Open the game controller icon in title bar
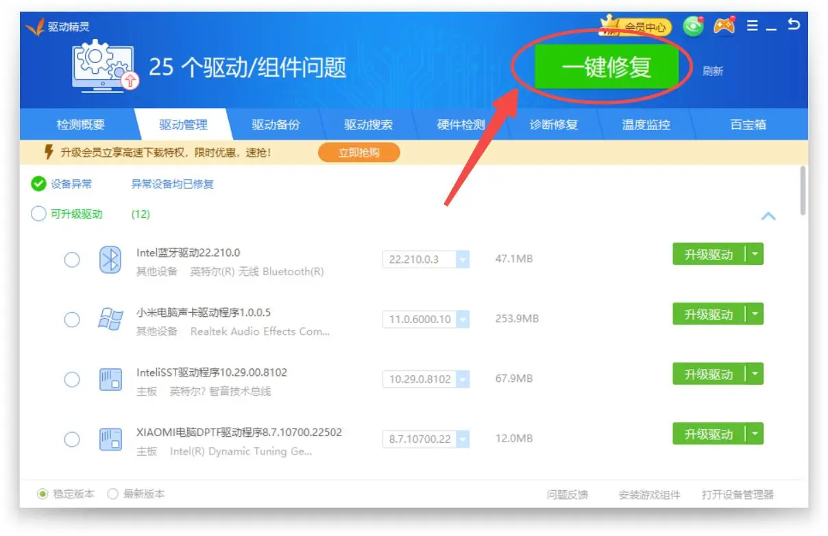Screen dimensions: 828x536 (724, 26)
